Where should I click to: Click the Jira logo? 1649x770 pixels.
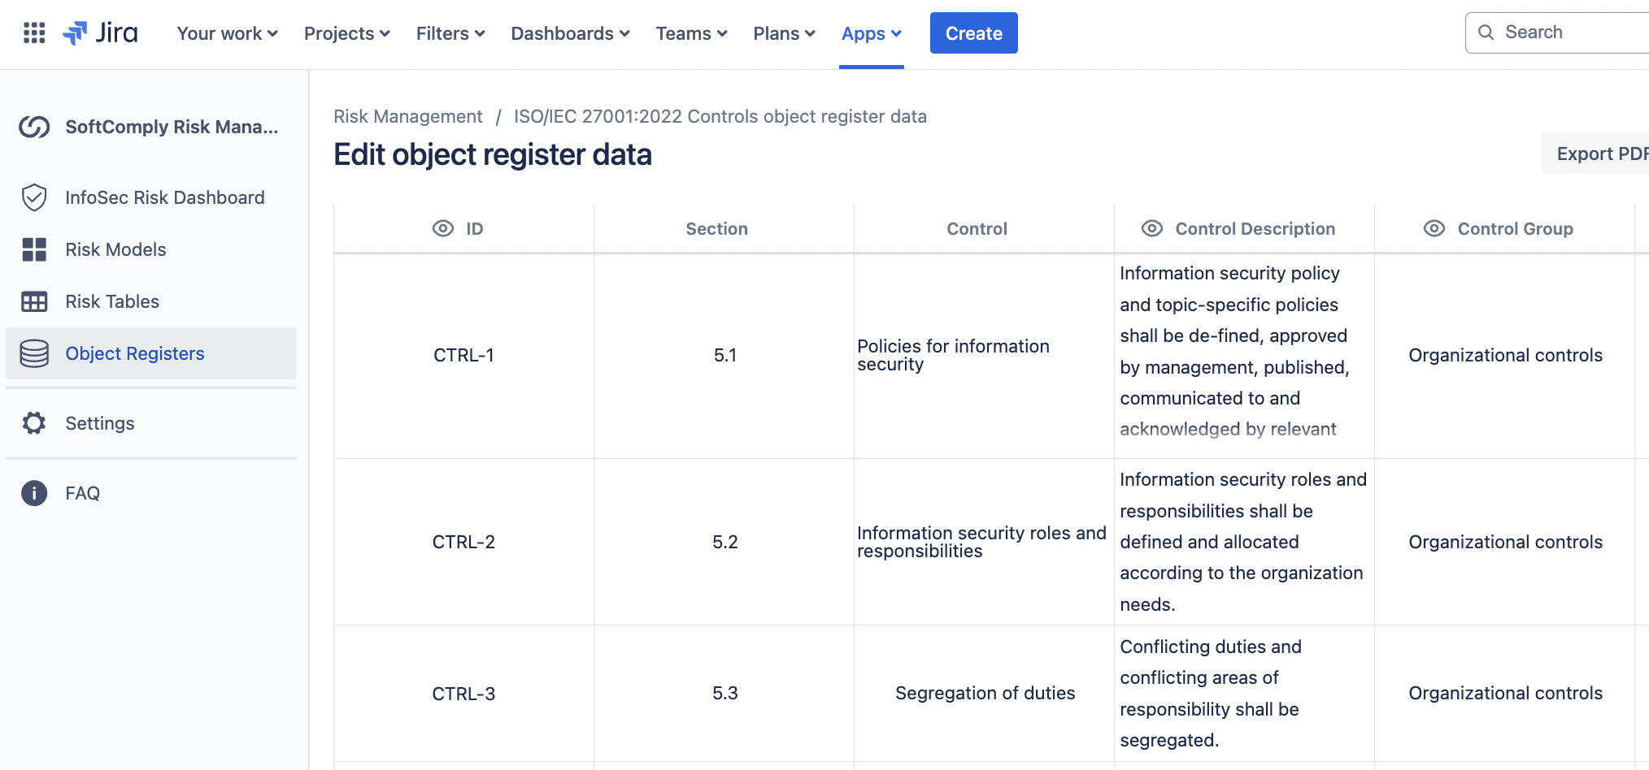tap(102, 32)
